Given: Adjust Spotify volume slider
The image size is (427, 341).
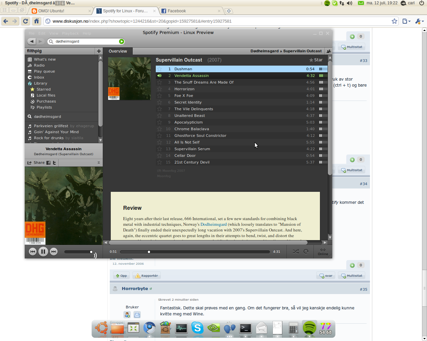Looking at the screenshot, I should [x=79, y=252].
